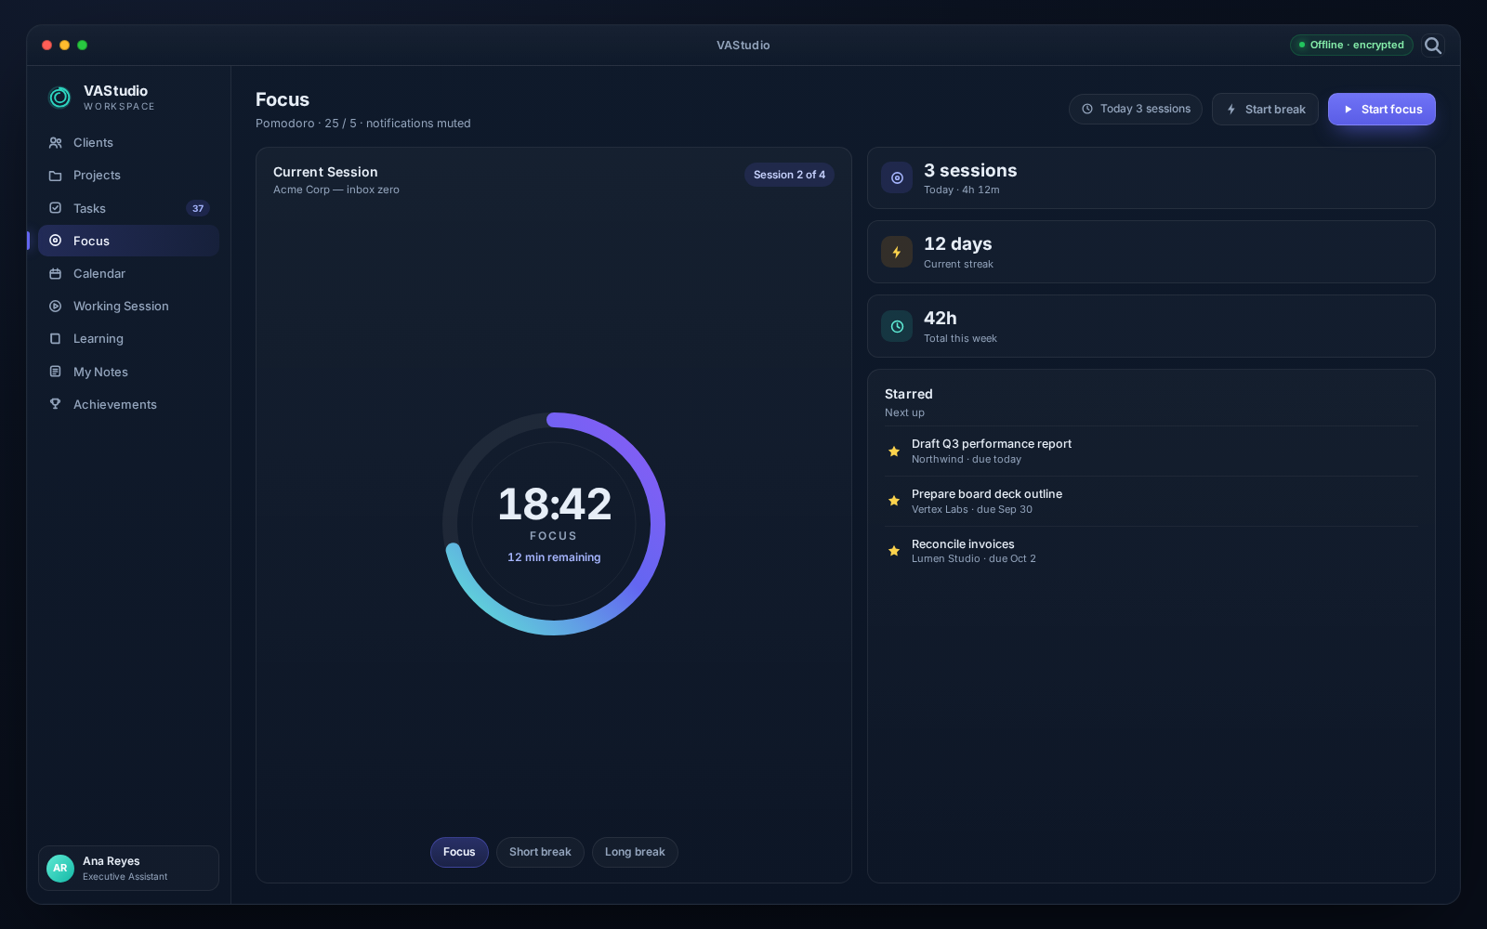Click the 42h weekly total value
Screen dimensions: 1487x929
click(x=941, y=319)
